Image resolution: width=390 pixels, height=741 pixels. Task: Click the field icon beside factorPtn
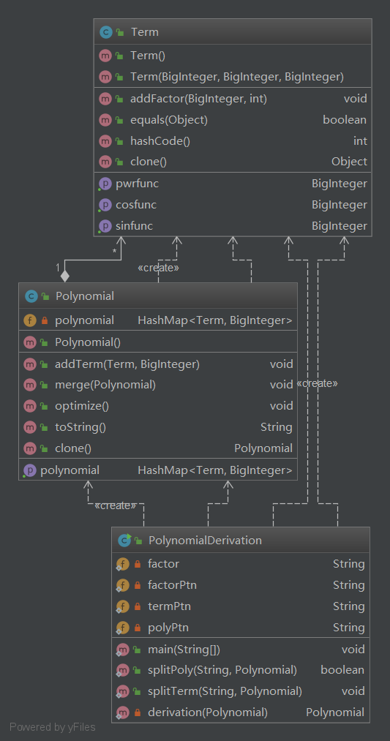tap(122, 585)
